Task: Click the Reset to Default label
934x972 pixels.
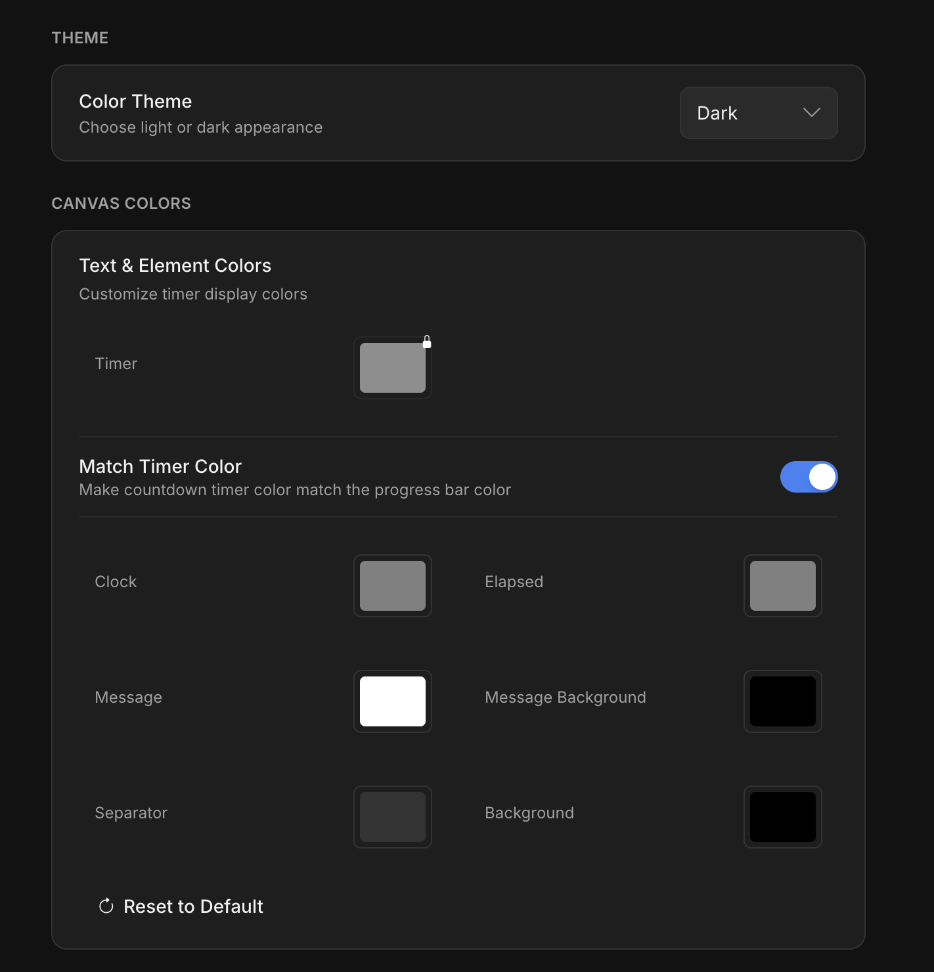Action: click(x=193, y=906)
